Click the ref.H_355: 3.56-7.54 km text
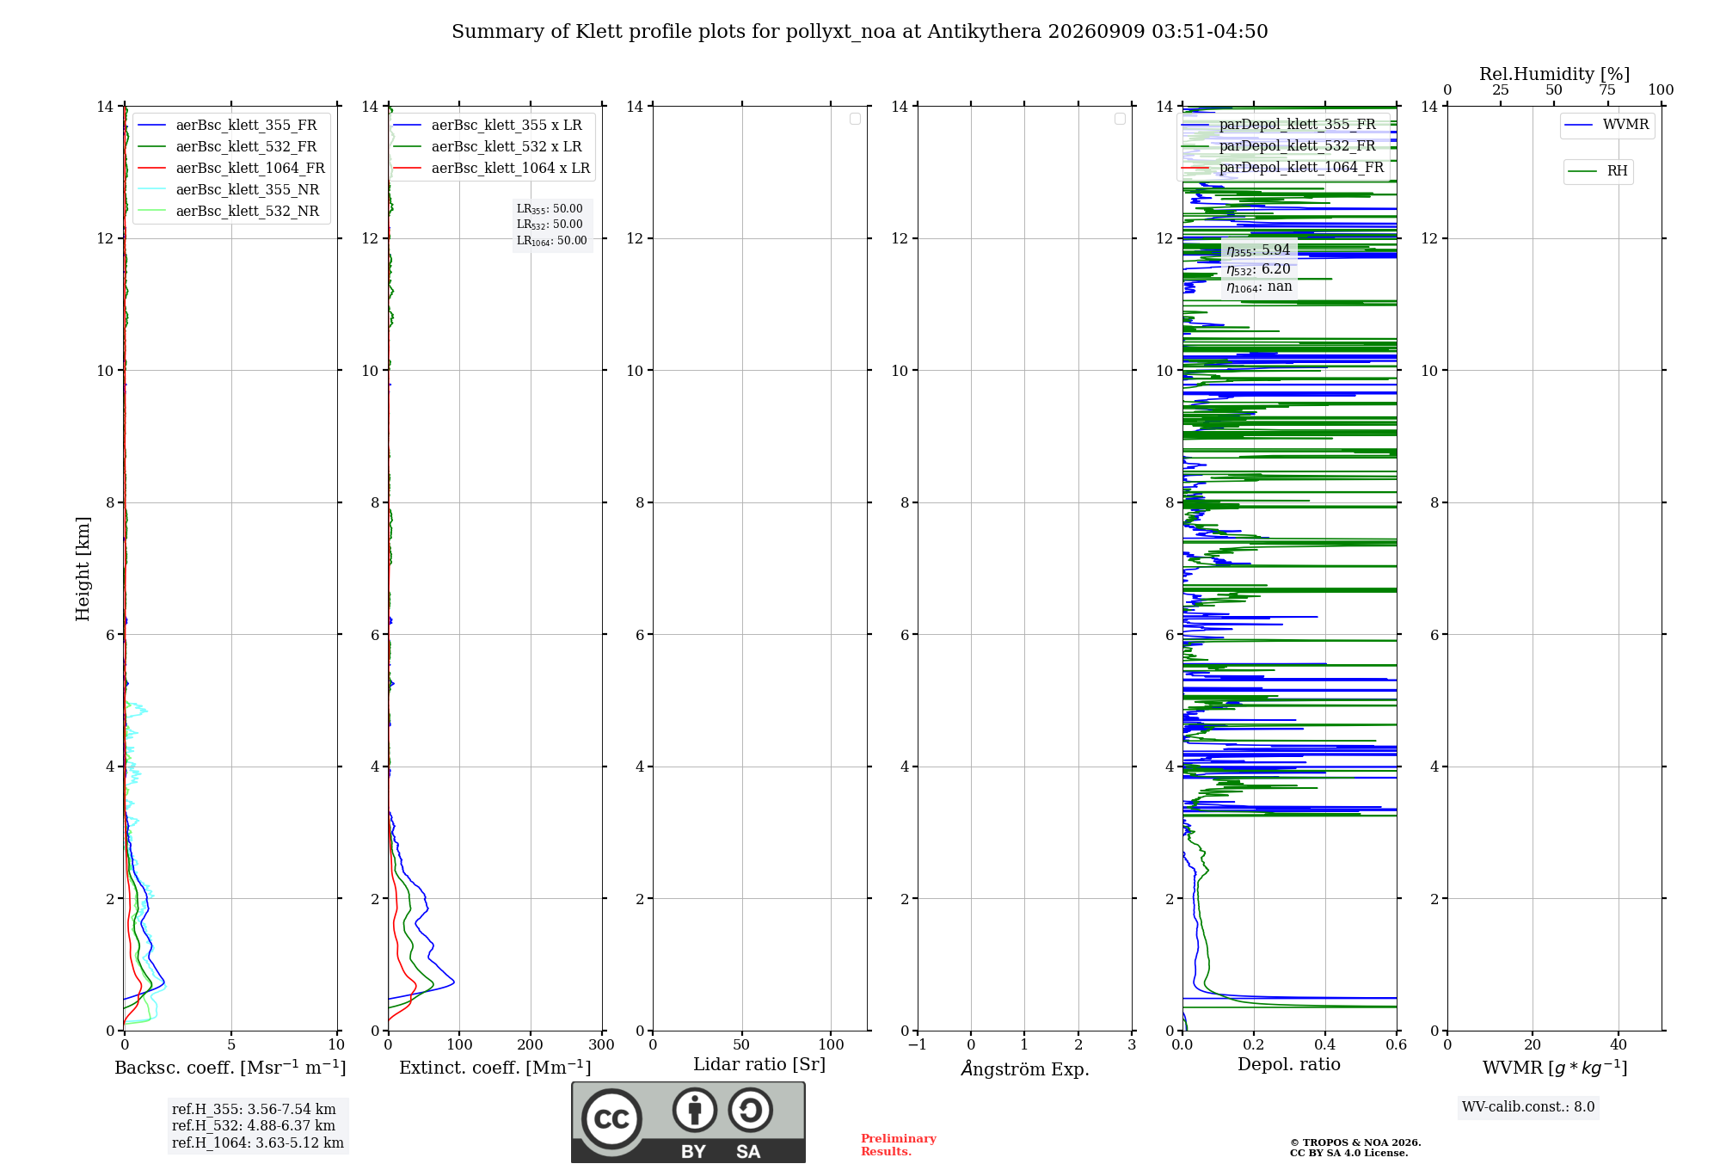This screenshot has width=1720, height=1170. [x=254, y=1110]
